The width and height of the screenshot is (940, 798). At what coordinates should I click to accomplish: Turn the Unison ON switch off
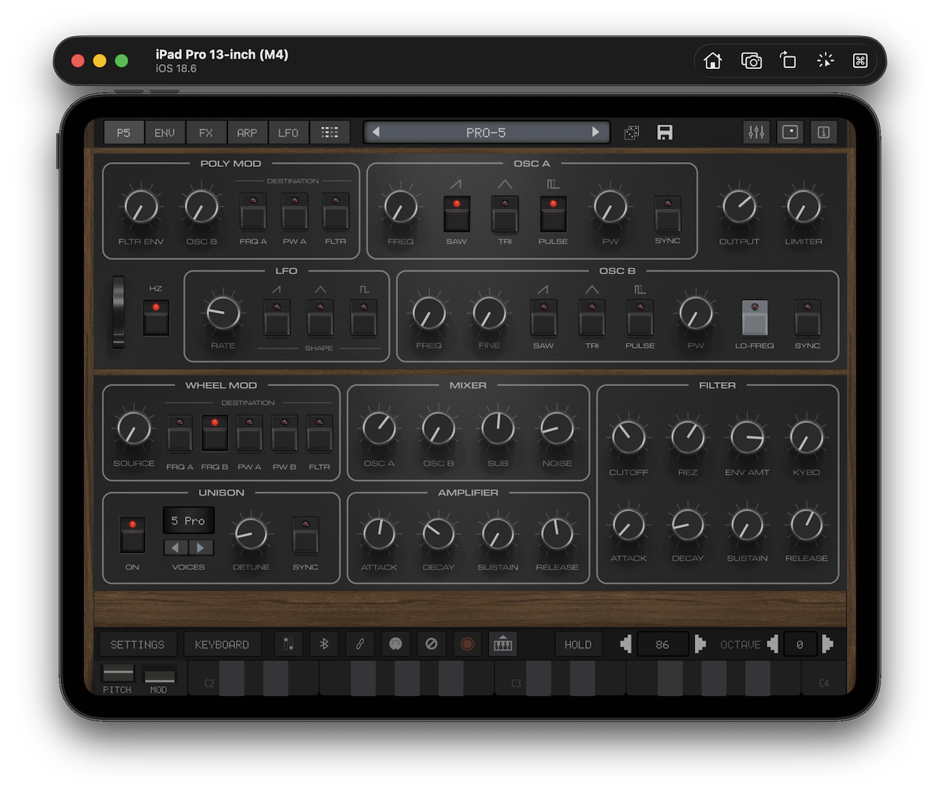pos(132,535)
